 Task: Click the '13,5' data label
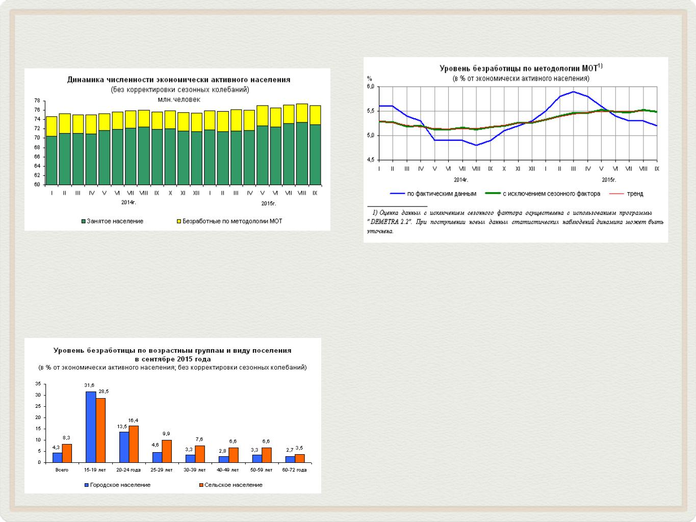point(122,426)
